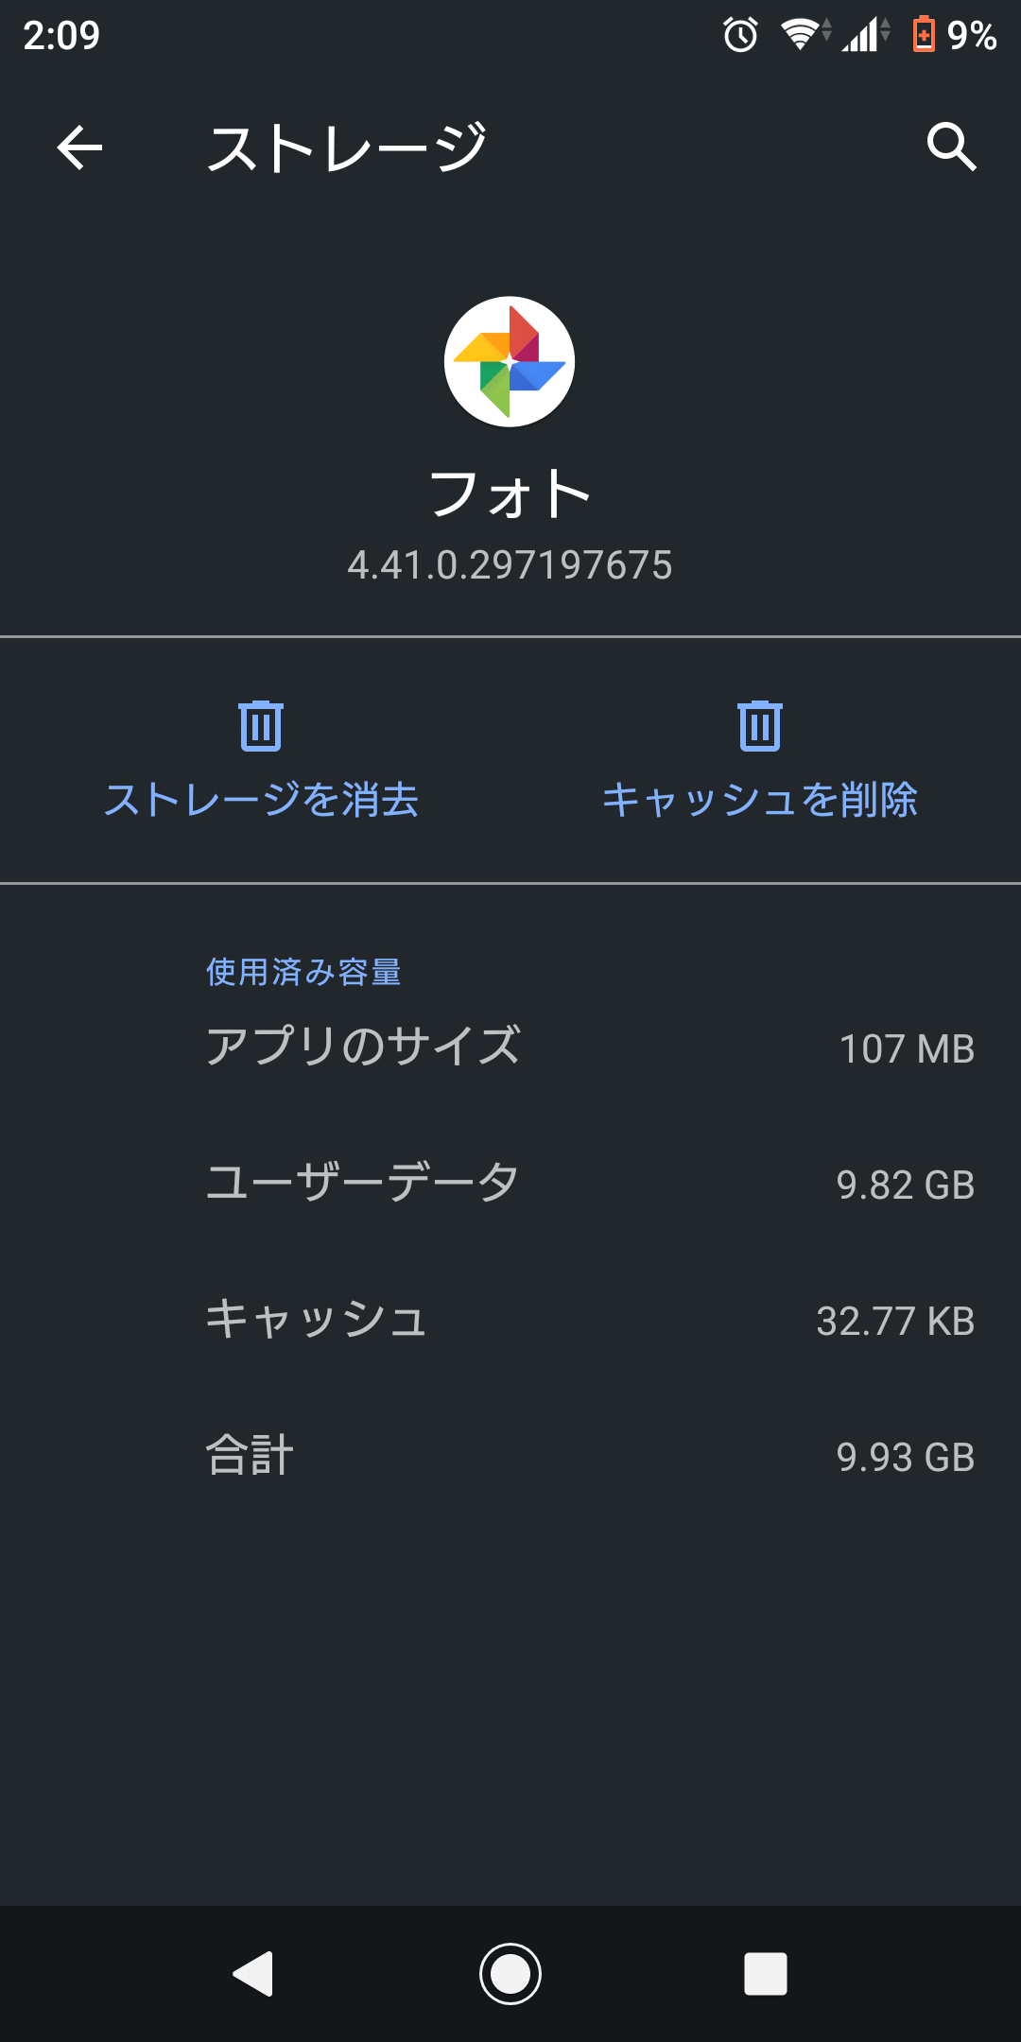Viewport: 1021px width, 2042px height.
Task: Tap the ストレージを消去 text button
Action: pyautogui.click(x=261, y=800)
